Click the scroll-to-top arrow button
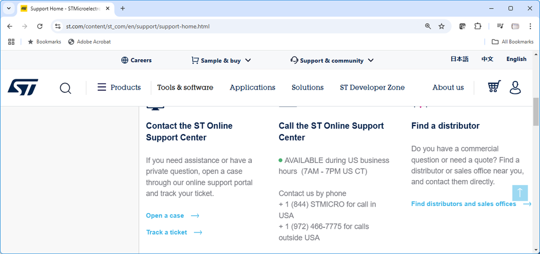Image resolution: width=540 pixels, height=254 pixels. (x=519, y=193)
